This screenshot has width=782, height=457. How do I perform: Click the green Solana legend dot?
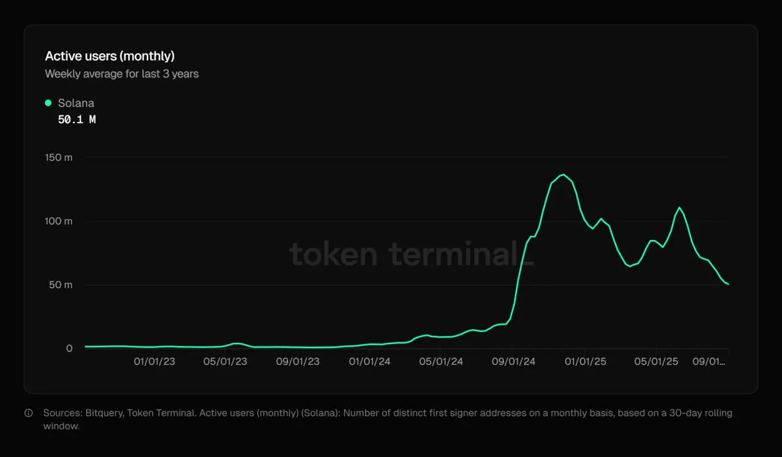pyautogui.click(x=48, y=103)
